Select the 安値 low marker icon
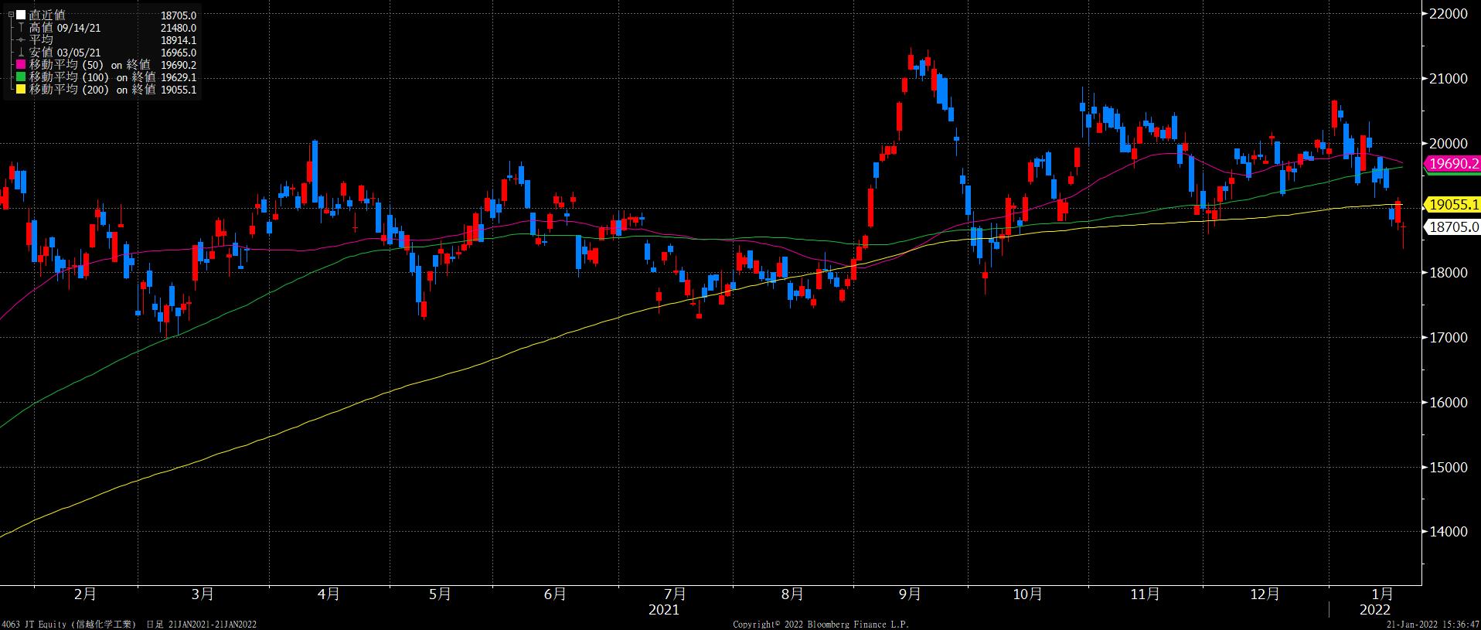The image size is (1481, 630). point(21,53)
